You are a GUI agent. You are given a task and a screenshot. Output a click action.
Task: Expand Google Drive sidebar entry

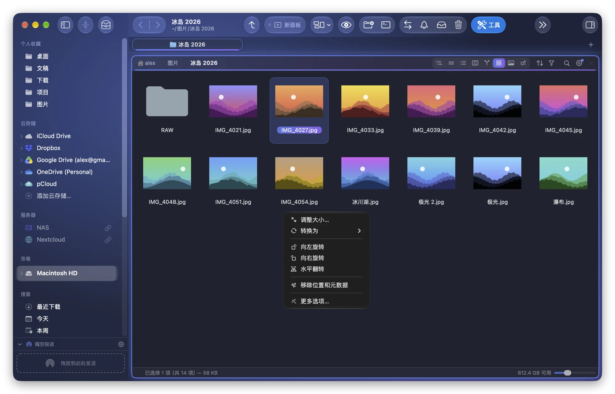pos(21,160)
